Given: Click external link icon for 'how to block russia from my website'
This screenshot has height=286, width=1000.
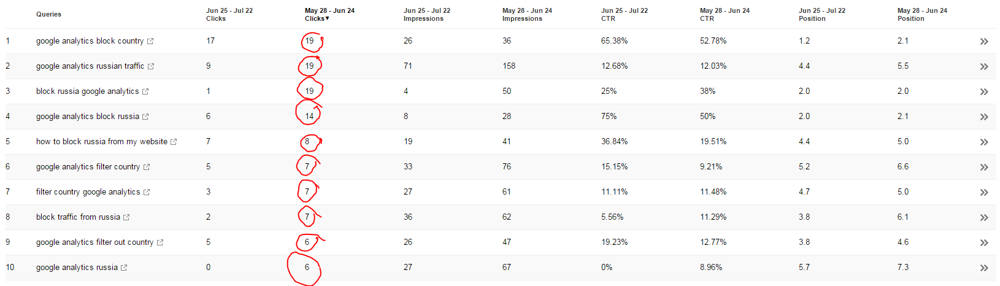Looking at the screenshot, I should (x=174, y=142).
